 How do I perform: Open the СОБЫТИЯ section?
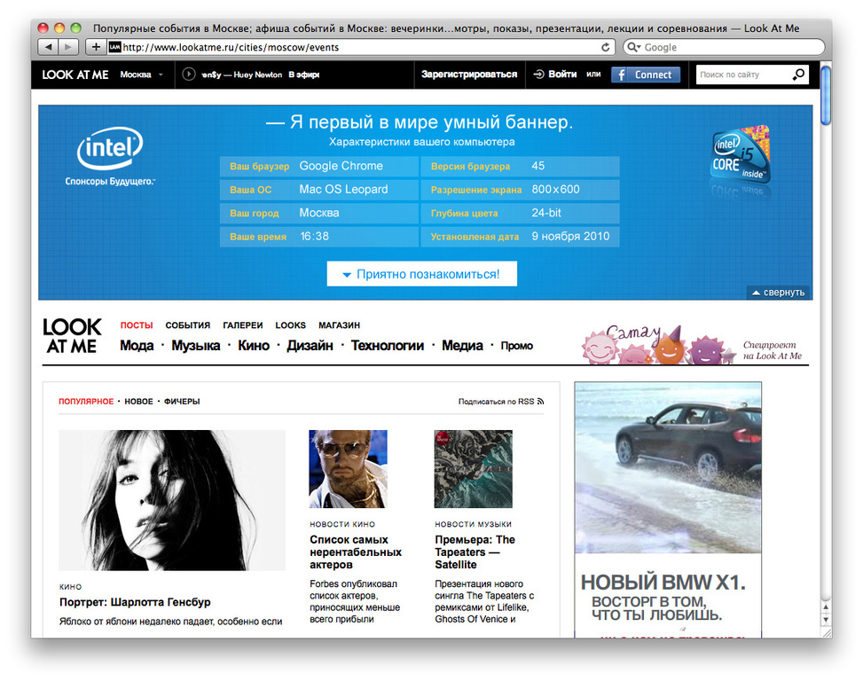click(188, 325)
